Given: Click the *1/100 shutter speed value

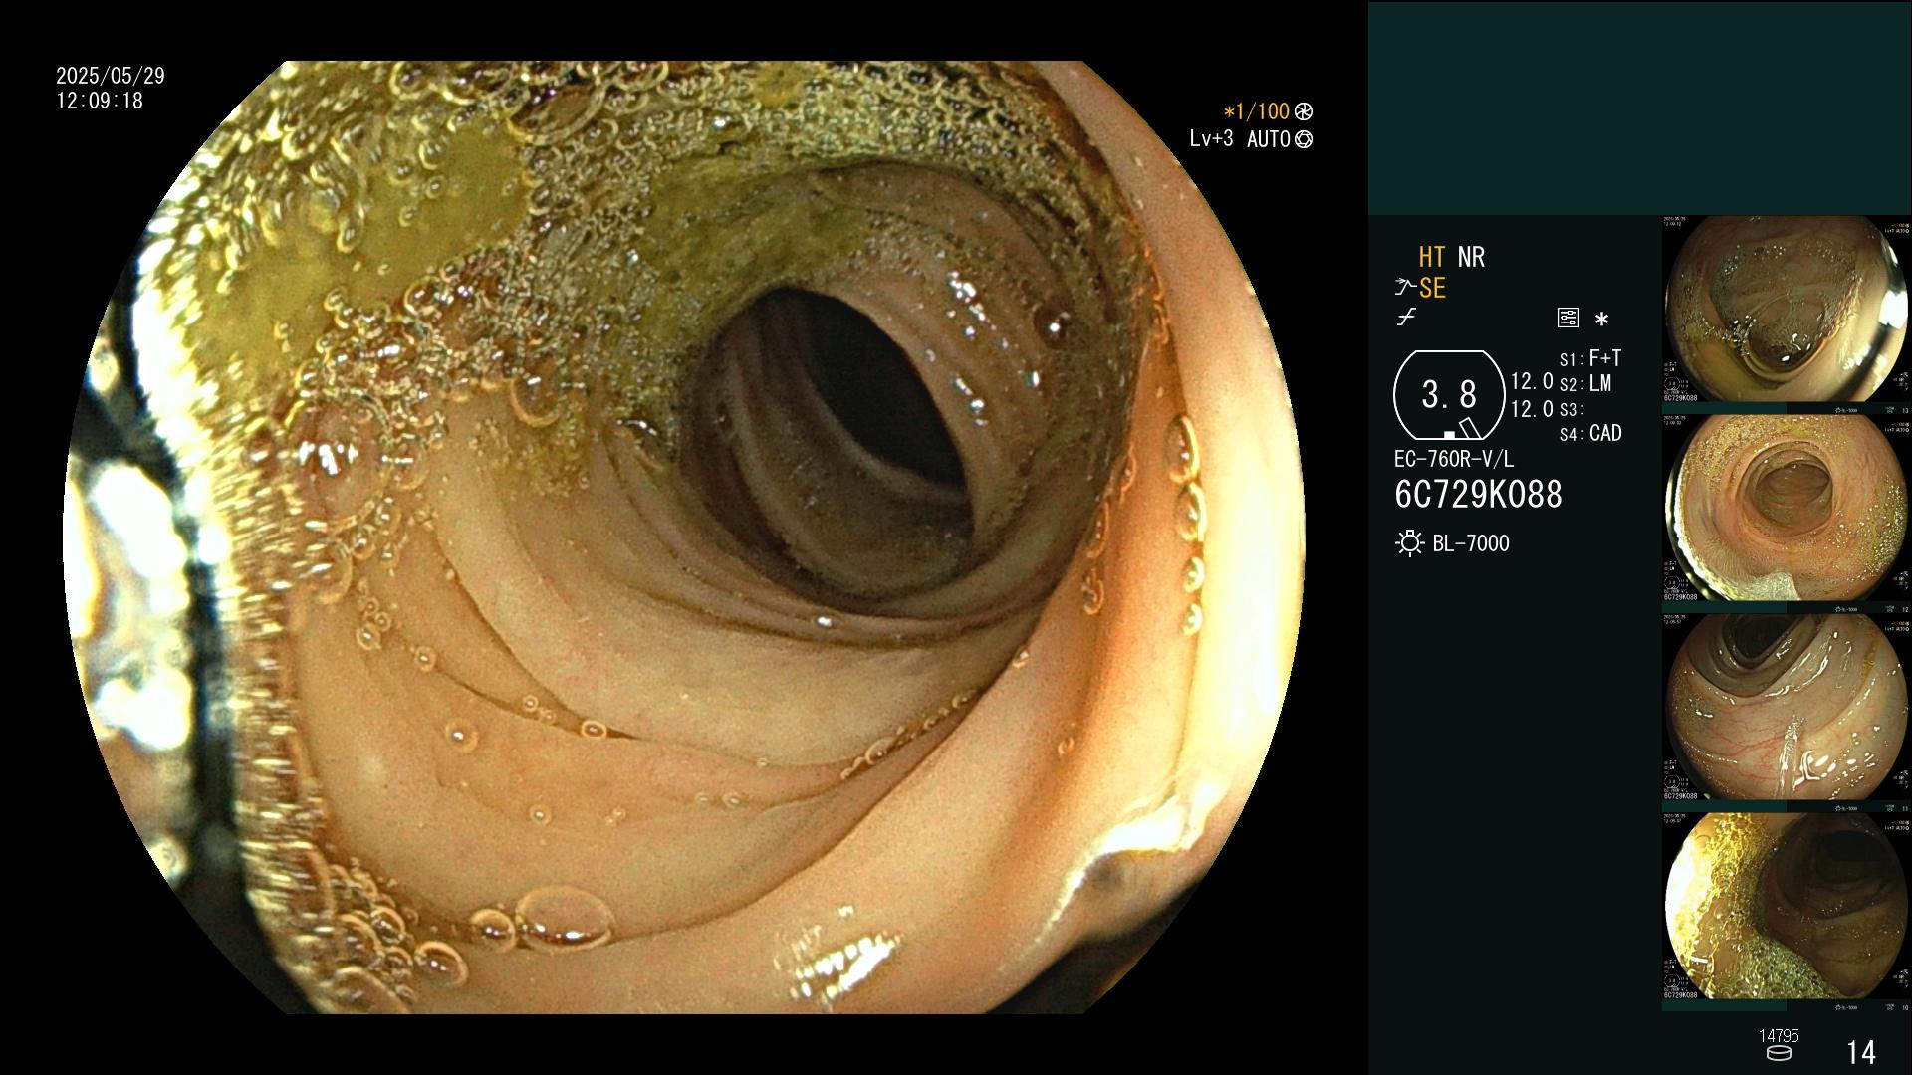Looking at the screenshot, I should pos(1256,111).
